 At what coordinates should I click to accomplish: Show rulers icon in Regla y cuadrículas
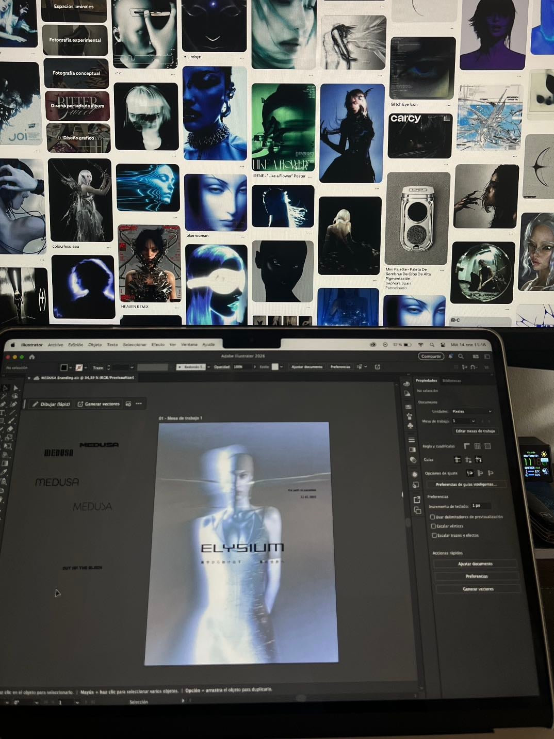[467, 446]
